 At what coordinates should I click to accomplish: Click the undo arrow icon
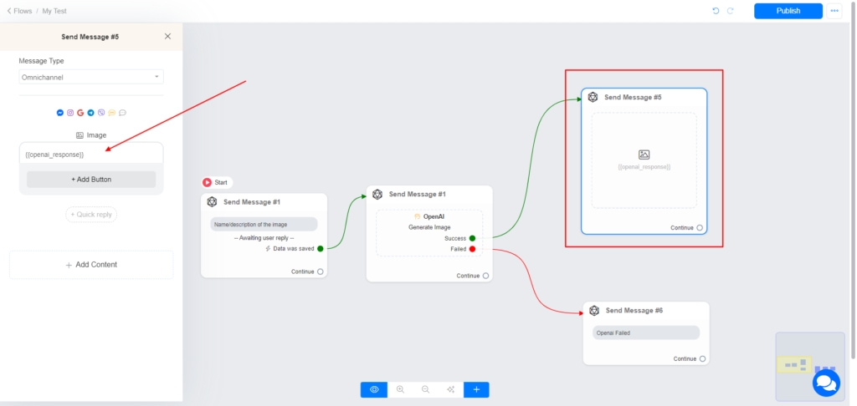pyautogui.click(x=716, y=11)
